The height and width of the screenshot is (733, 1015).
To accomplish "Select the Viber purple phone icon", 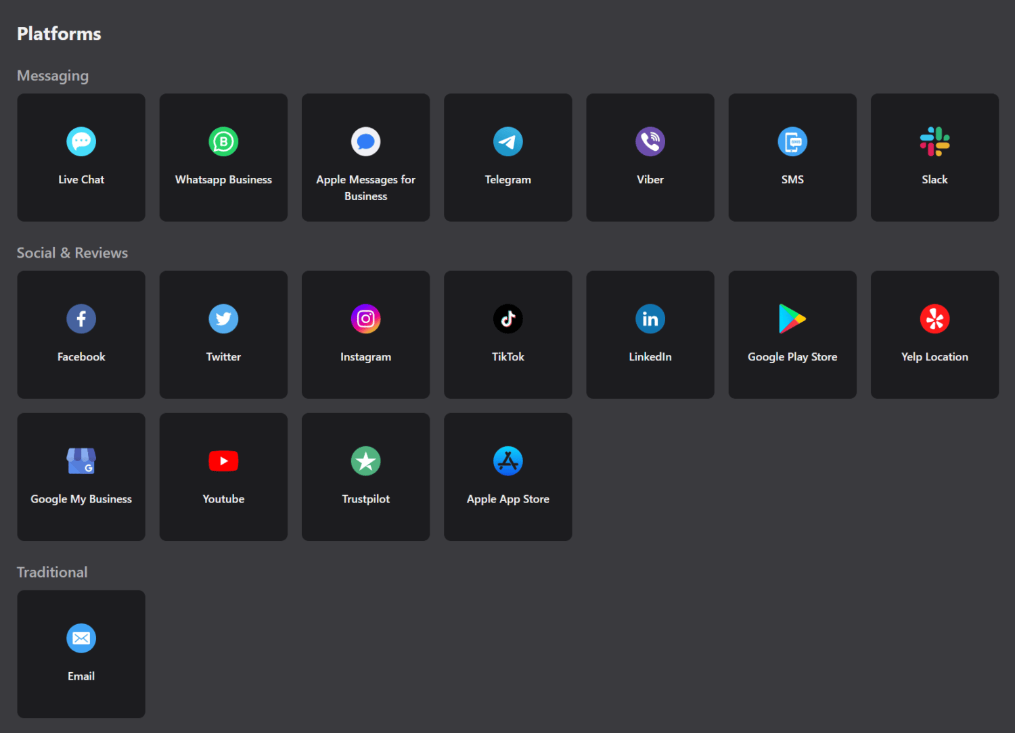I will click(x=650, y=141).
